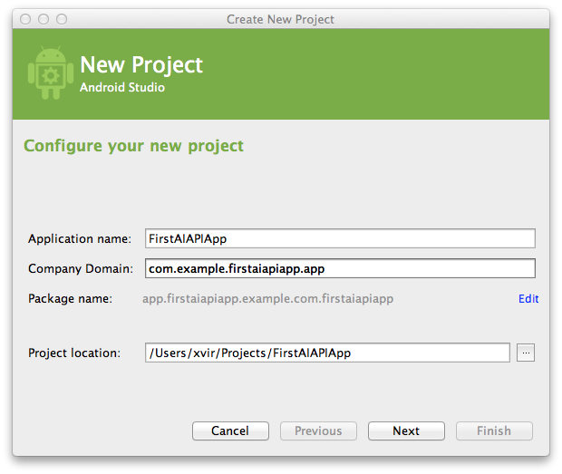Image resolution: width=562 pixels, height=474 pixels.
Task: Click the 'Application name:' label
Action: point(80,239)
